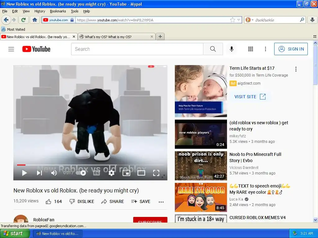Screen dimensions: 318x238
Task: Bookmark this page with the star icon
Action: (x=232, y=20)
